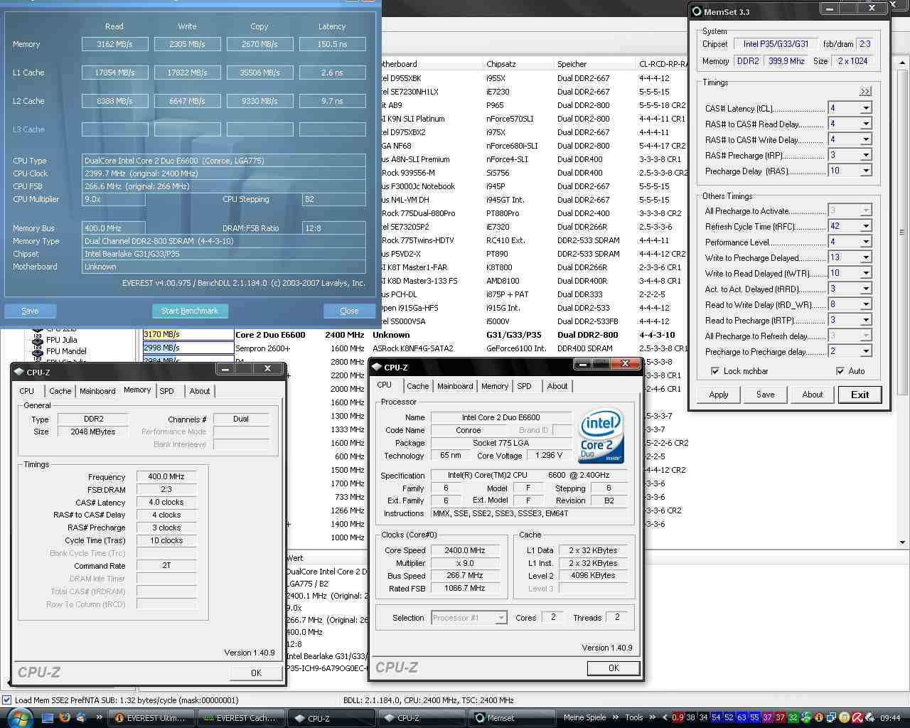Click the purple 37 tray sensor icon
Image resolution: width=910 pixels, height=728 pixels.
coord(767,717)
